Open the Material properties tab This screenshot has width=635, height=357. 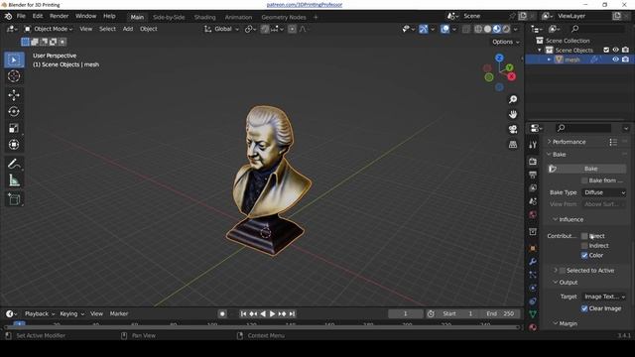[x=533, y=327]
